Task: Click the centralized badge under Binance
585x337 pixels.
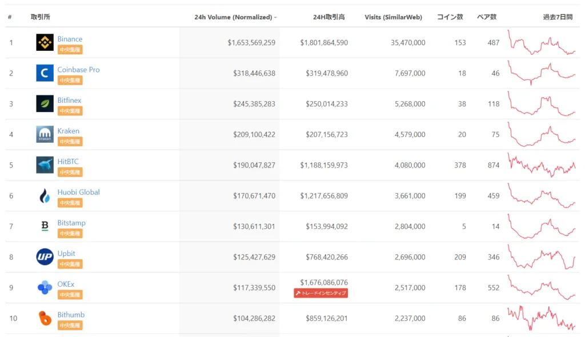Action: [70, 50]
